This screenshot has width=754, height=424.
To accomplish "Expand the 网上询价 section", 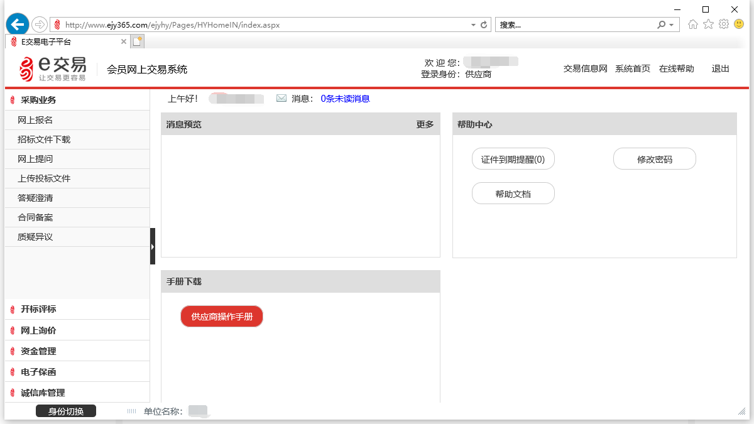I will tap(77, 330).
